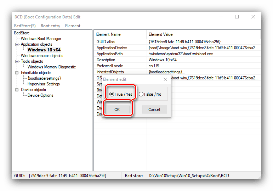Close the Element edit dialog
Screen dimensions: 273x191
click(165, 79)
